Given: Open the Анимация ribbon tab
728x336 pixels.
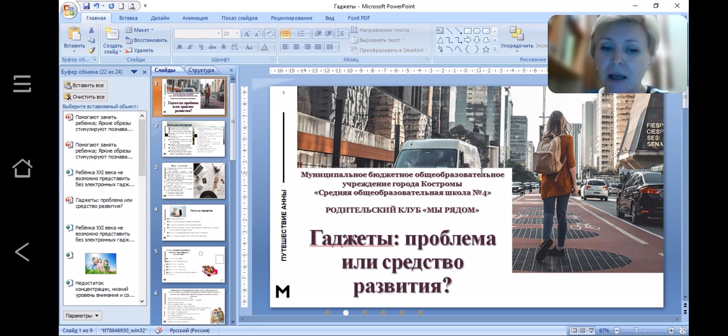Looking at the screenshot, I should (x=195, y=18).
